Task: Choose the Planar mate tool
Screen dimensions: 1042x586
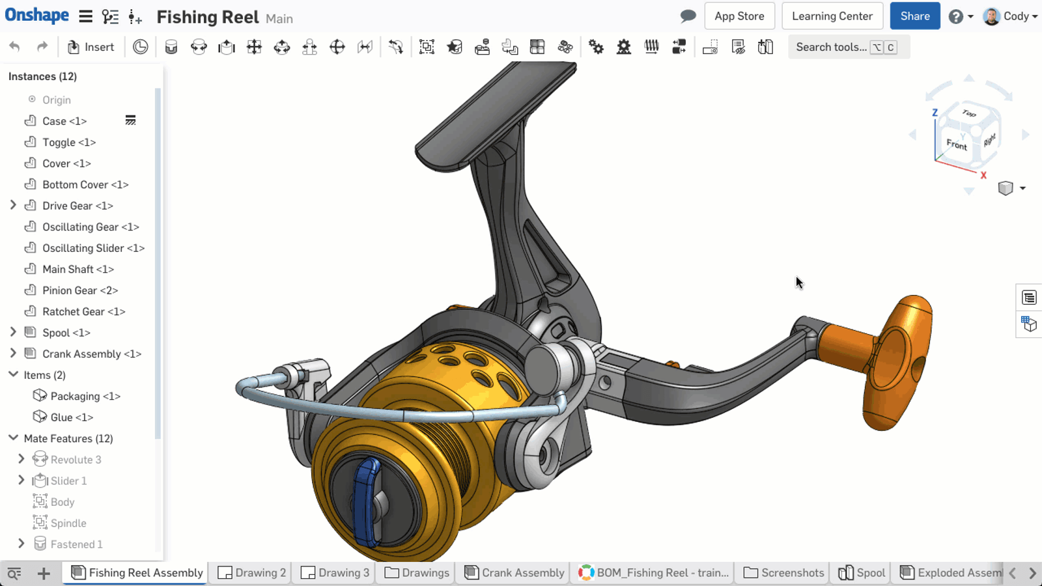Action: coord(254,47)
